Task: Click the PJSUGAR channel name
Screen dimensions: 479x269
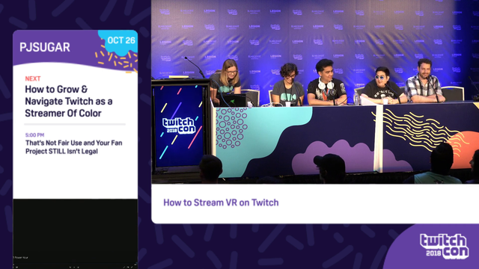Action: pyautogui.click(x=45, y=47)
